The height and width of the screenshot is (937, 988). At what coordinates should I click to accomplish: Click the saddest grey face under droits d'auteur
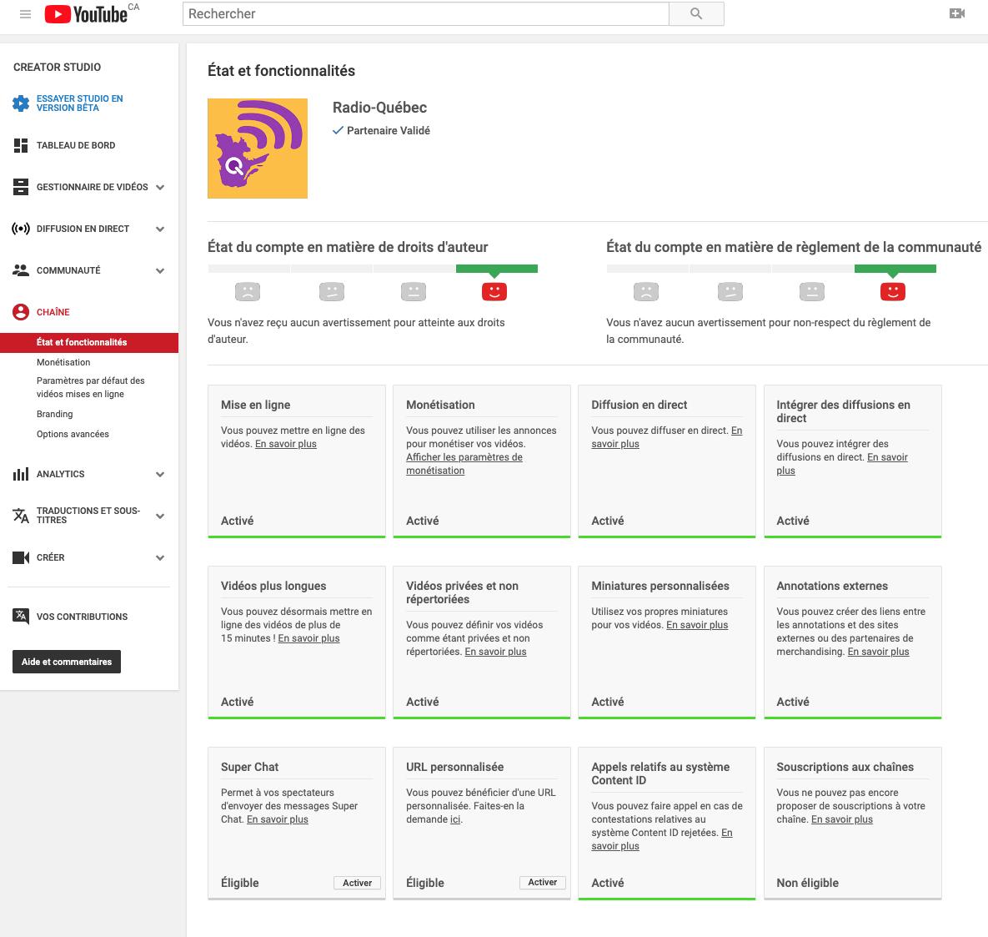click(x=248, y=291)
